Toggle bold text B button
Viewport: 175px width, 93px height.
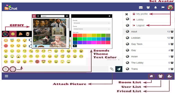(x=75, y=46)
